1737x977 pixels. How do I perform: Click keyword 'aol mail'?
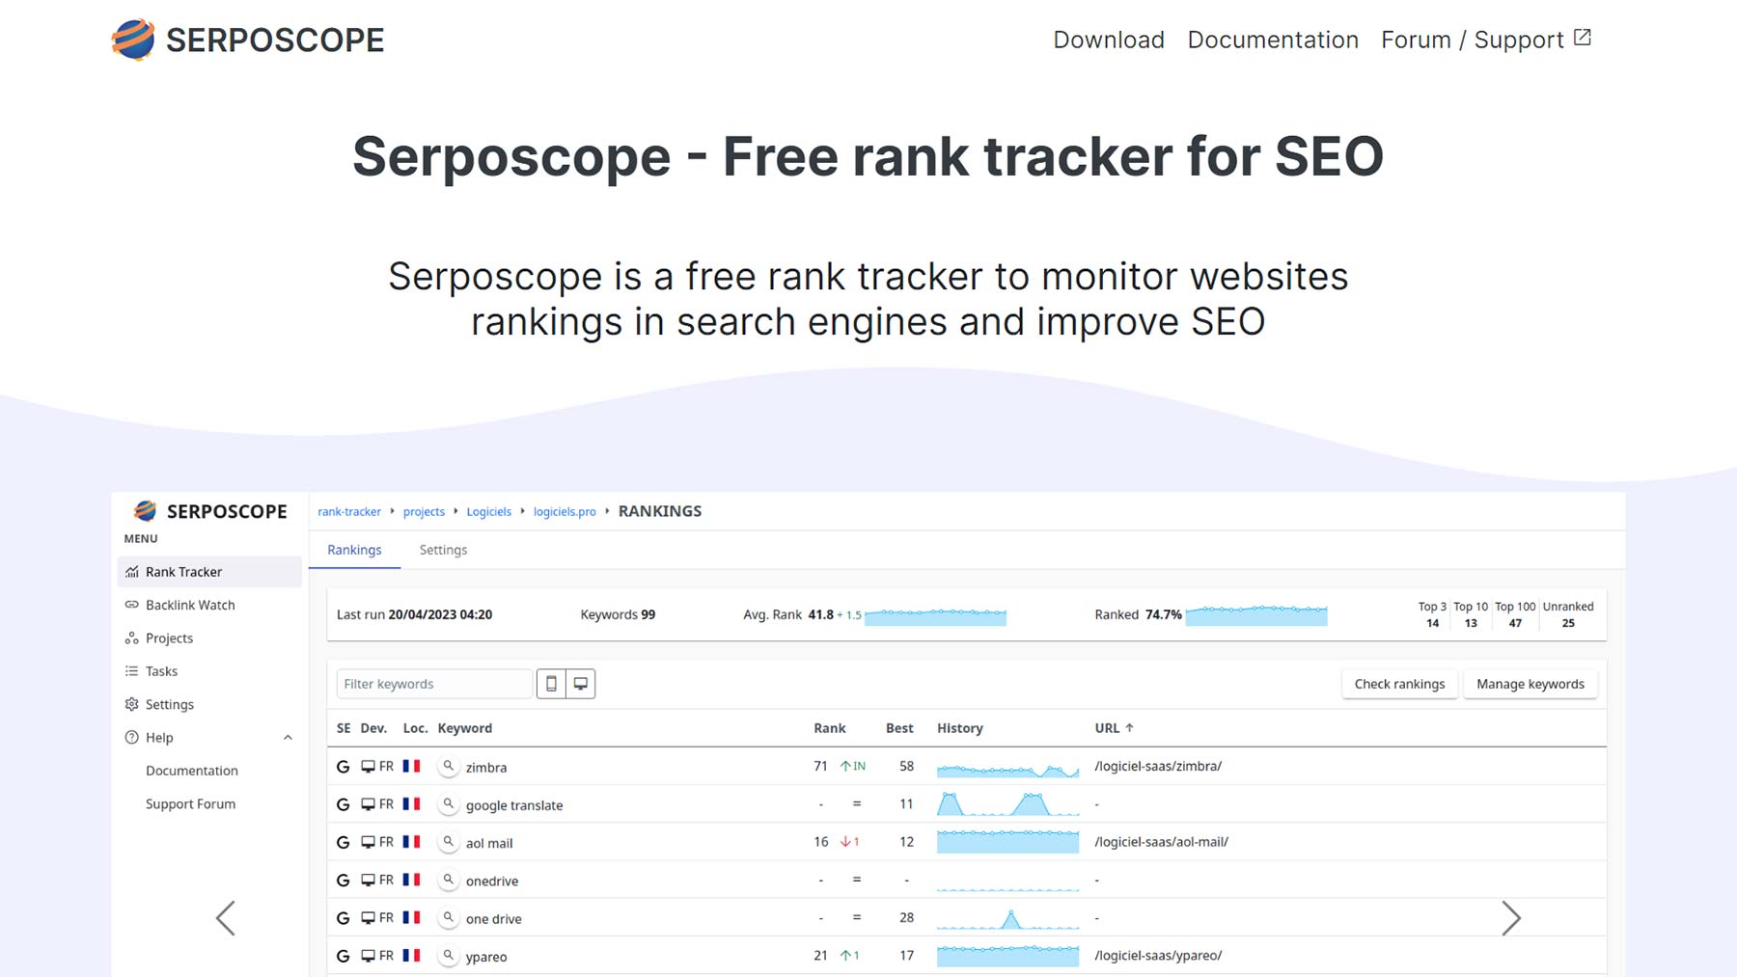pyautogui.click(x=489, y=843)
